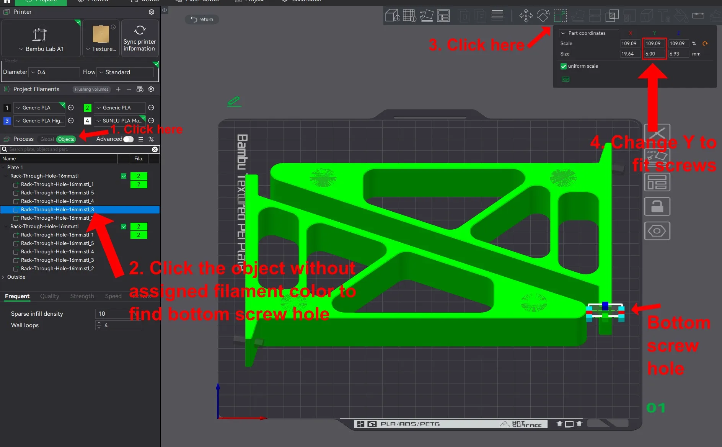Reset scale with the orange arrow

pos(705,44)
